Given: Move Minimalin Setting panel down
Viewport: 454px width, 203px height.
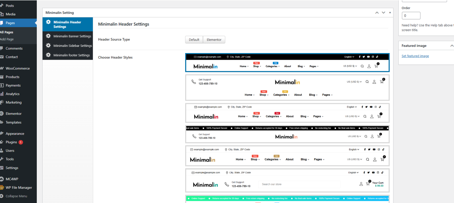Looking at the screenshot, I should click(383, 13).
